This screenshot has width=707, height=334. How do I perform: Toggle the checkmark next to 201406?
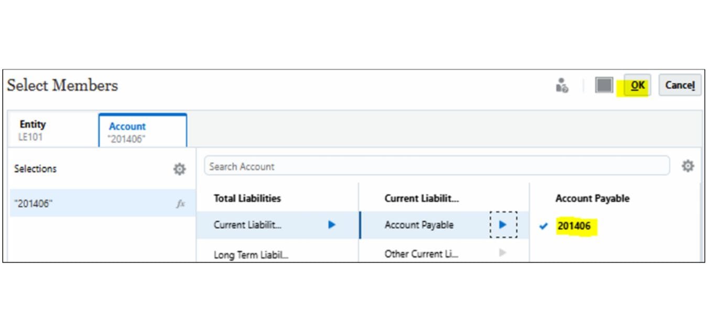(x=543, y=225)
